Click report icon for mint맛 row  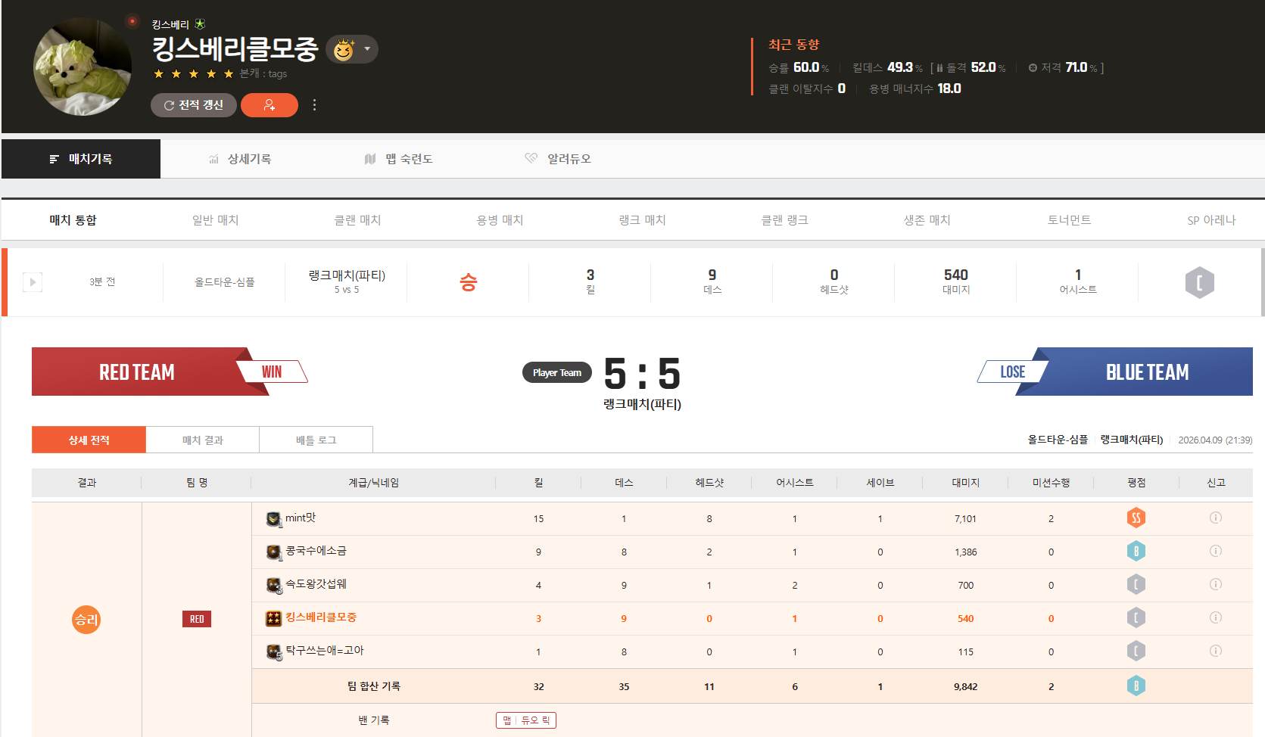pyautogui.click(x=1215, y=518)
